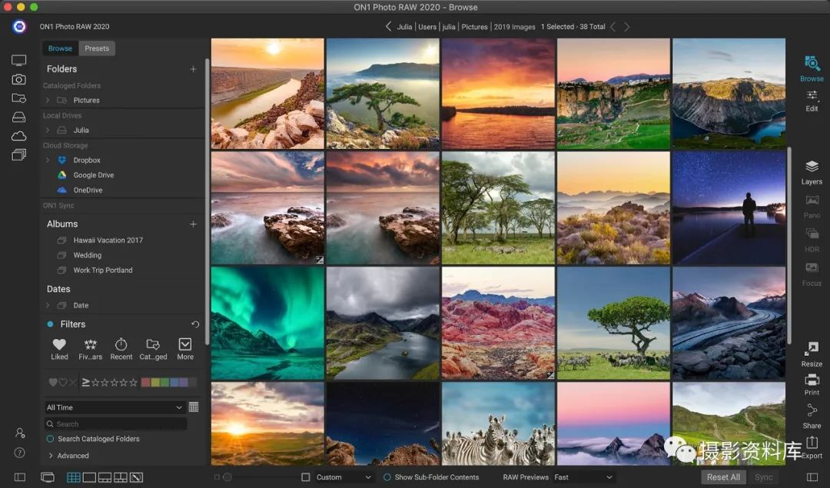Open the All Time date dropdown
The width and height of the screenshot is (830, 488).
coord(115,407)
